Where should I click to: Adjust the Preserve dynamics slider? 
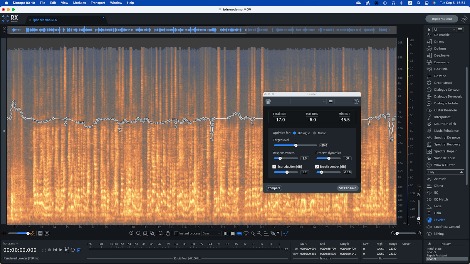328,158
